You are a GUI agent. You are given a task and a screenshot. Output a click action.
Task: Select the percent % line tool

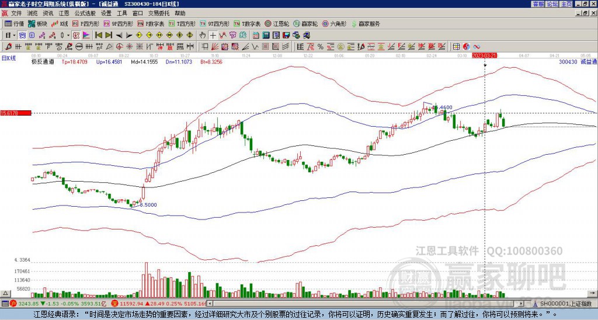[321, 47]
